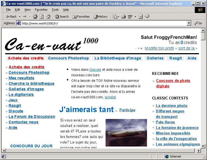Open the Pale Heros contest link
Image resolution: width=207 pixels, height=160 pixels.
[165, 122]
